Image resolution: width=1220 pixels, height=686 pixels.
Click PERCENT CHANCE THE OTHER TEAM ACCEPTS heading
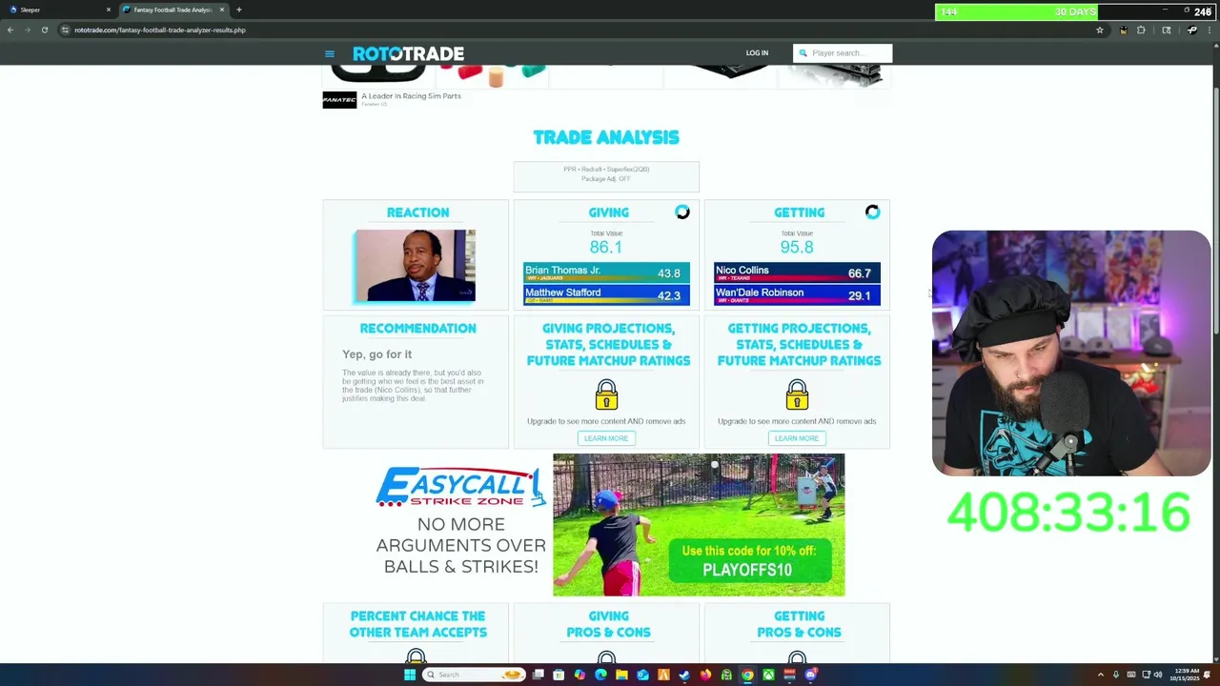[x=417, y=624]
